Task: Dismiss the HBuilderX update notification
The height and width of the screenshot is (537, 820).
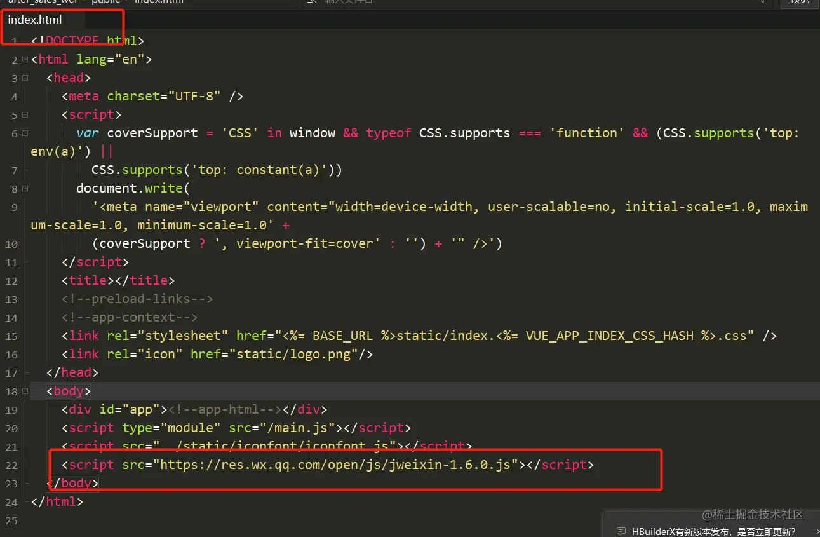Action: 817,532
